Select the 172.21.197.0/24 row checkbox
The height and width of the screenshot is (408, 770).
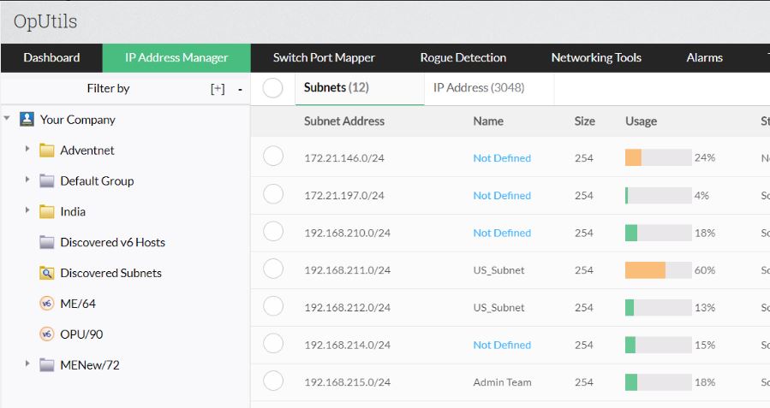pyautogui.click(x=273, y=194)
